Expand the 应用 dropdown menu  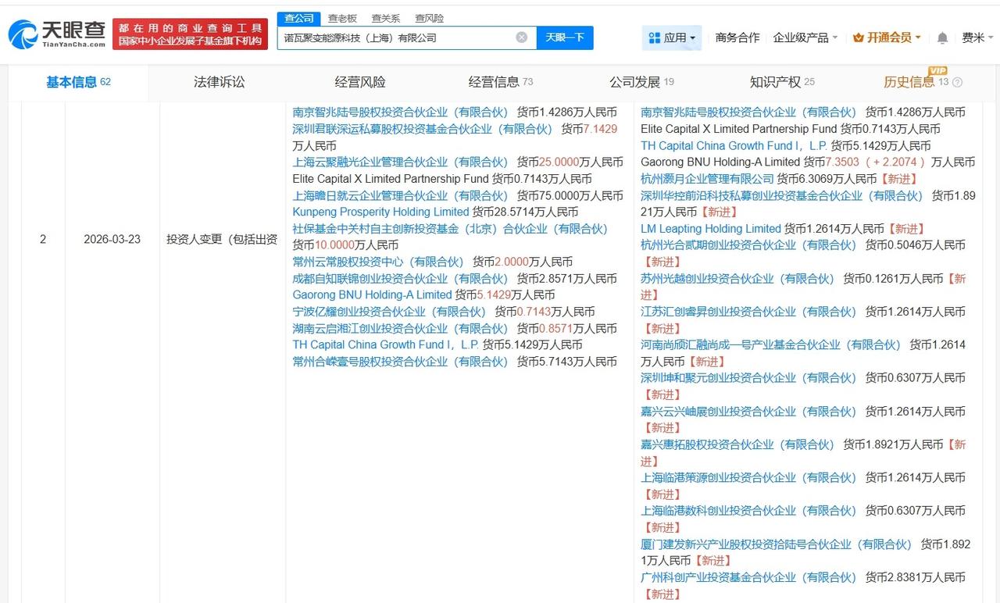(x=676, y=37)
